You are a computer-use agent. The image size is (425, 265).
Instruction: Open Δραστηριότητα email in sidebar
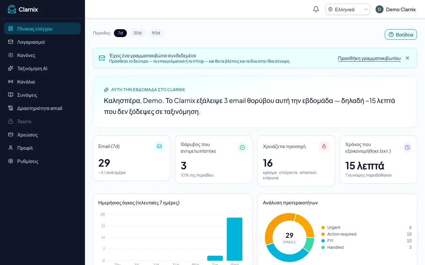coord(42,108)
